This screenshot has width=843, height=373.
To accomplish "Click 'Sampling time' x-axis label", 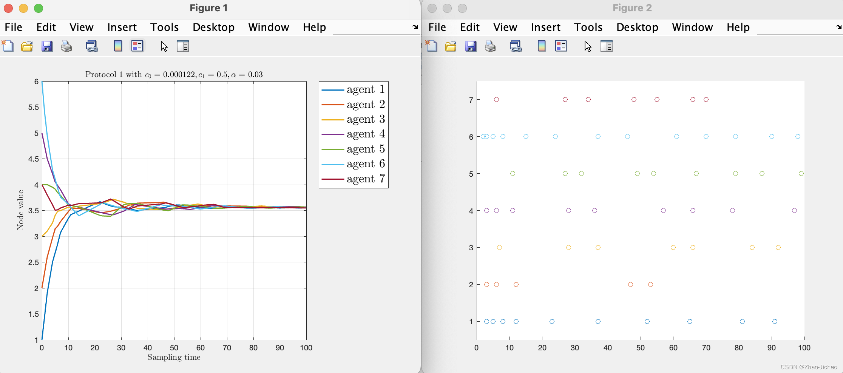I will coord(174,357).
